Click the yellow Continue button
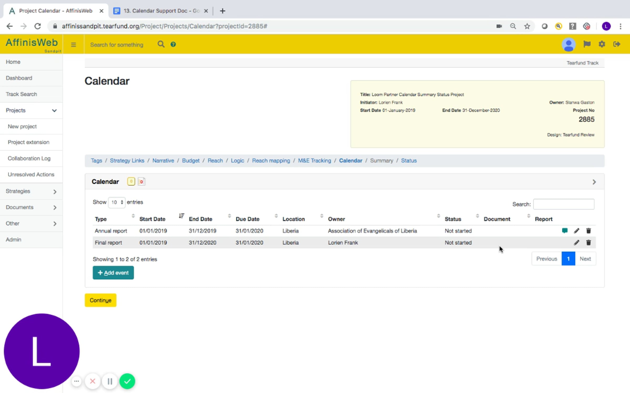The image size is (630, 393). (101, 300)
